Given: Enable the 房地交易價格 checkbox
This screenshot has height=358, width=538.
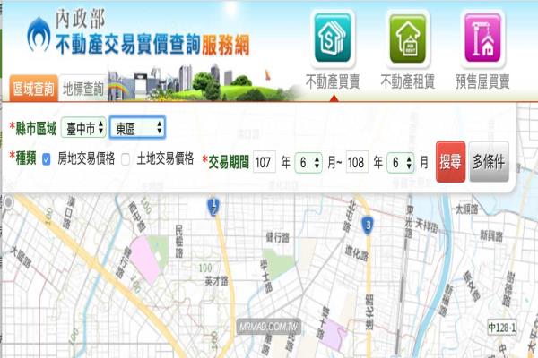Looking at the screenshot, I should pos(47,159).
